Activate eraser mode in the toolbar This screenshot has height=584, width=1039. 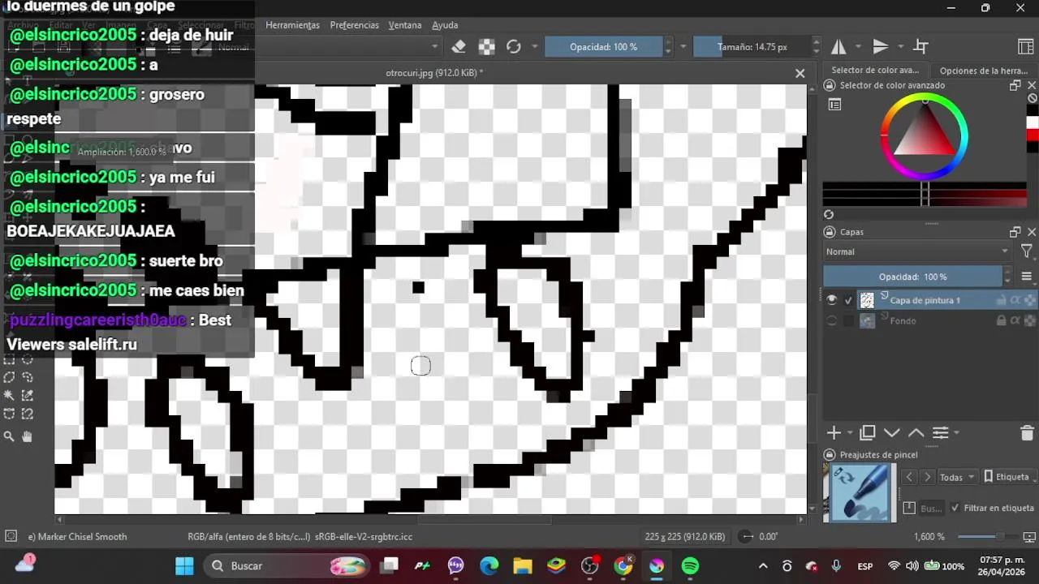(459, 46)
